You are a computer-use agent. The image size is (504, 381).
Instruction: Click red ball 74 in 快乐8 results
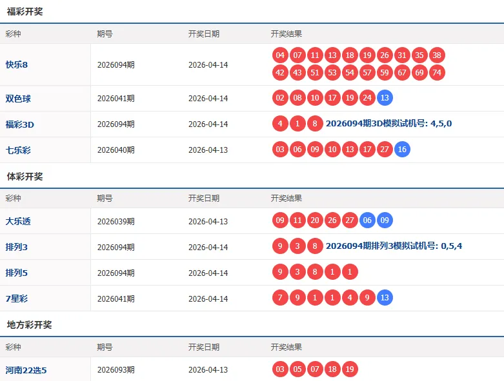(x=437, y=73)
